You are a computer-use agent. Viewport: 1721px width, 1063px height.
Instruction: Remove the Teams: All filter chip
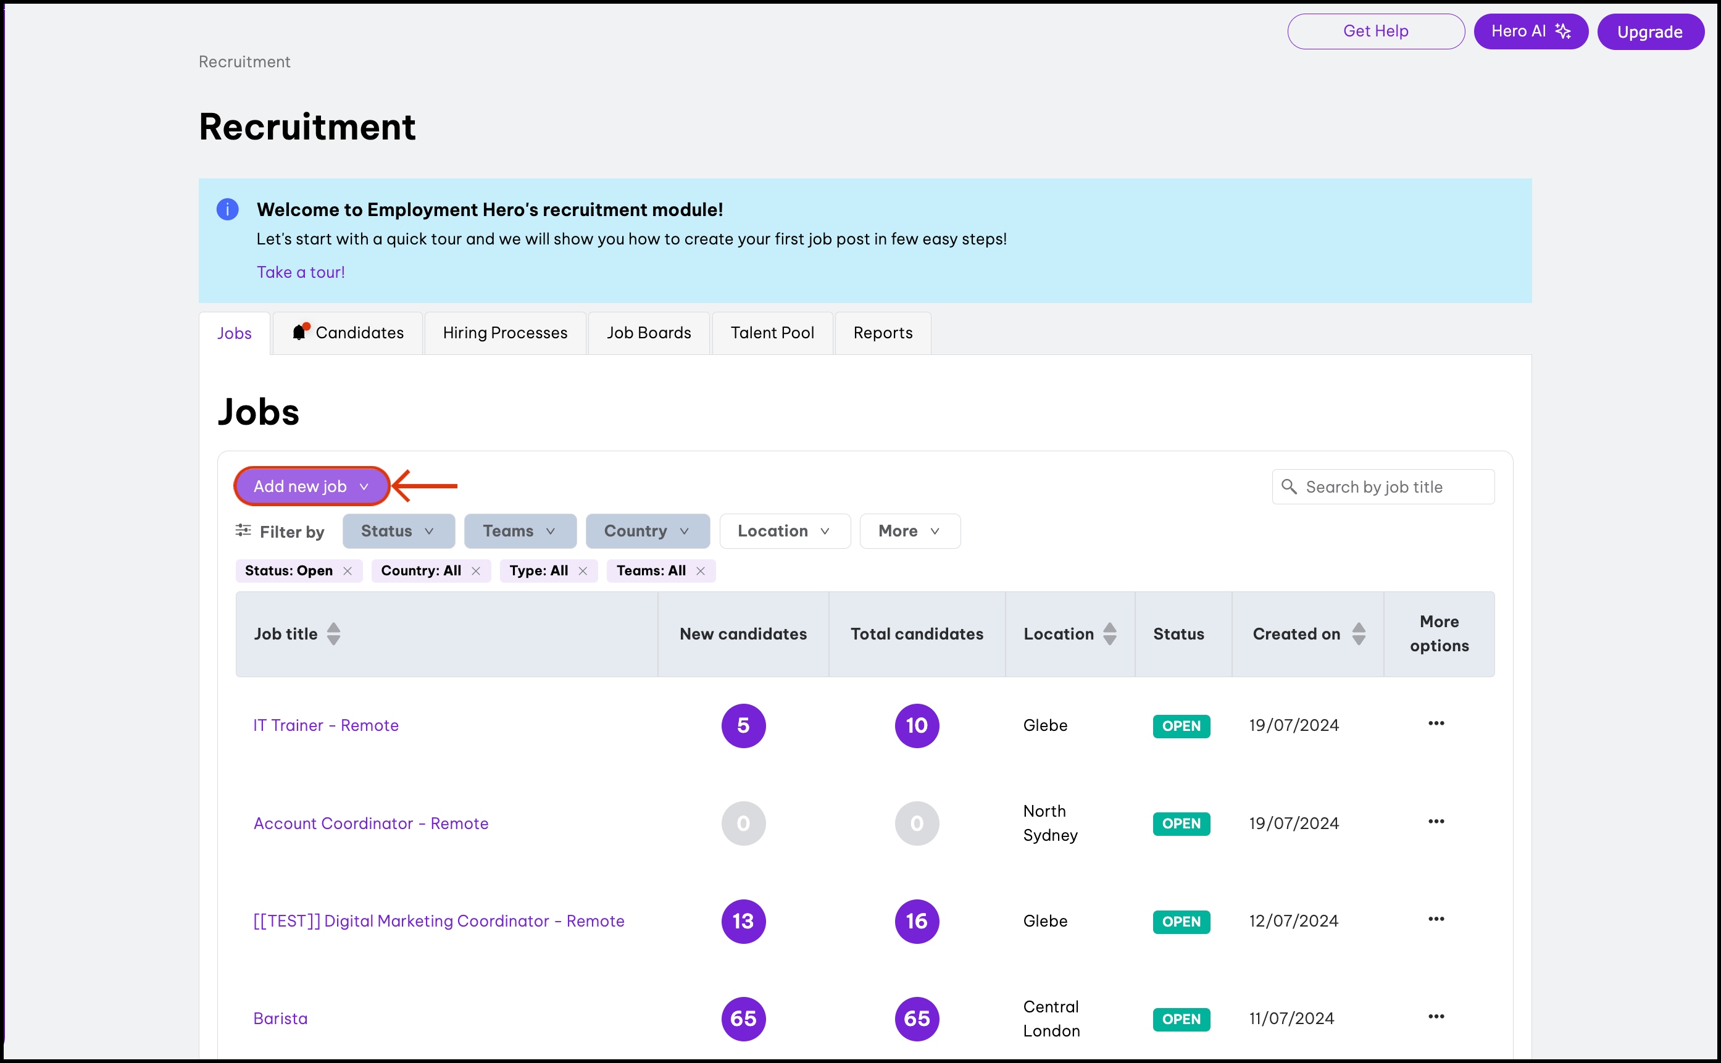[700, 571]
